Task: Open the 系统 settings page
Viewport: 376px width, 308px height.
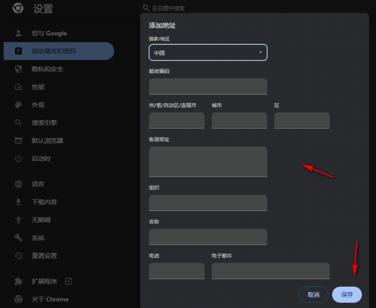Action: coord(59,238)
